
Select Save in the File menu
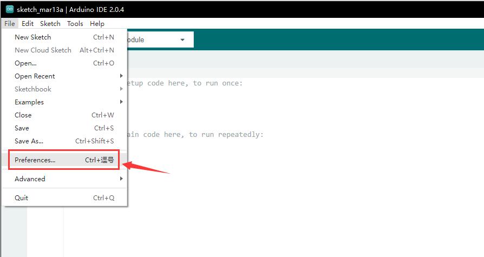coord(22,128)
